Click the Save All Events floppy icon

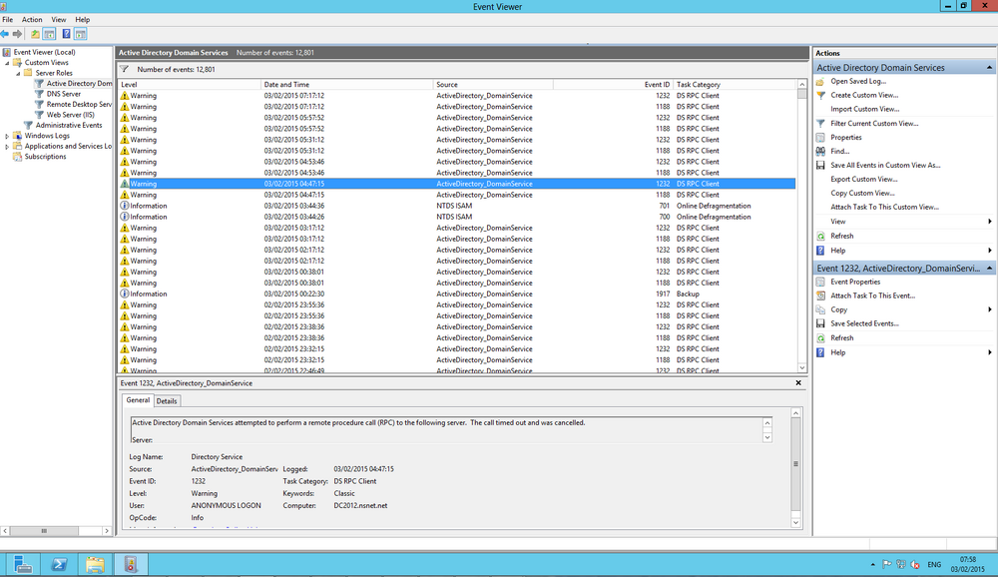pyautogui.click(x=820, y=165)
